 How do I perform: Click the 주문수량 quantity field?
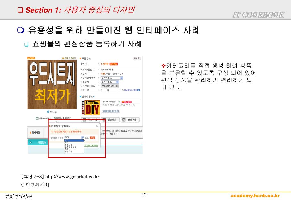pyautogui.click(x=103, y=90)
